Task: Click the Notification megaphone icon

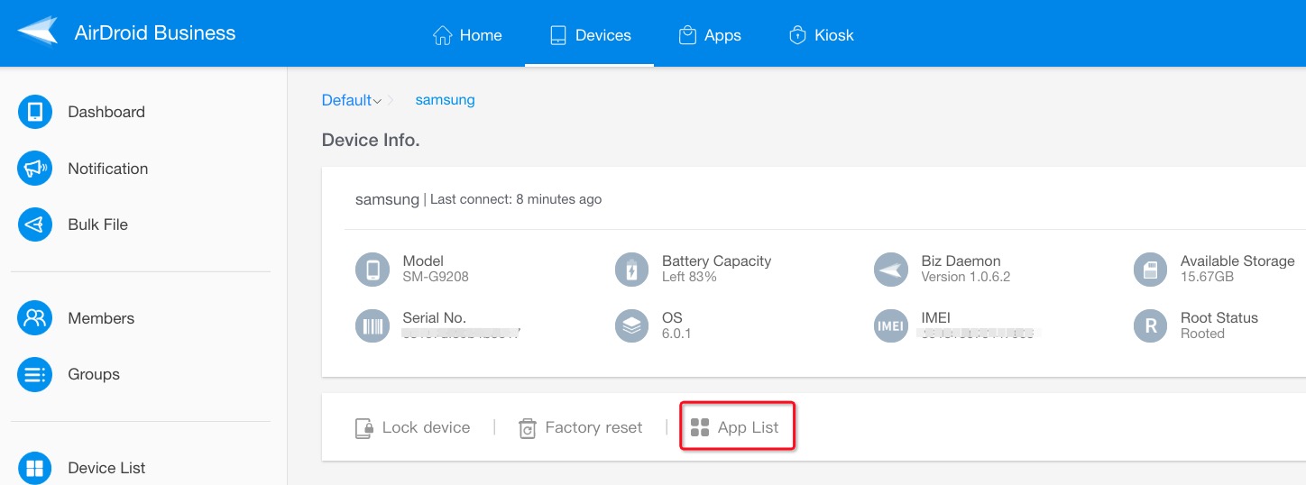Action: 35,169
